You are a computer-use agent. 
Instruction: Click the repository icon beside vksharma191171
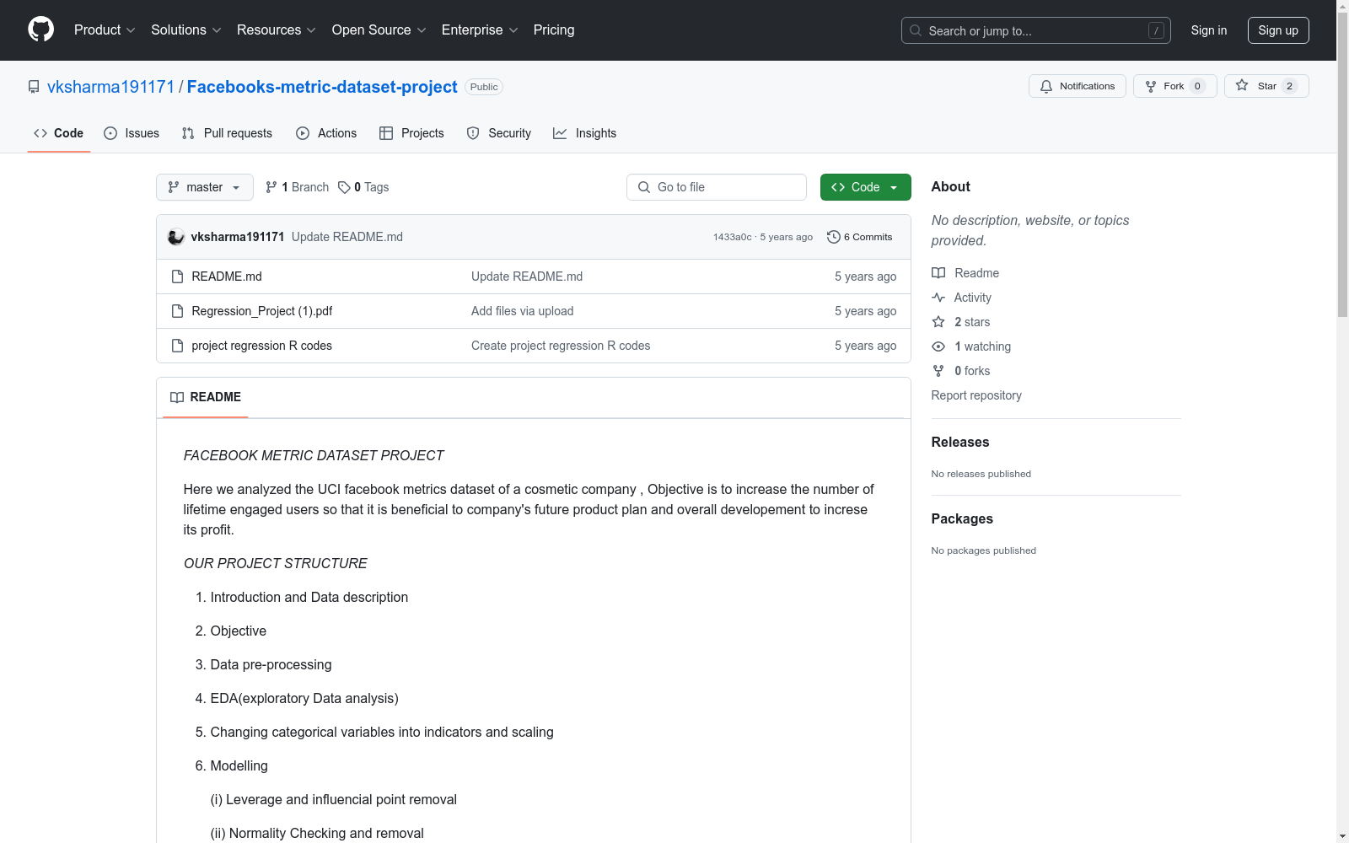[34, 87]
